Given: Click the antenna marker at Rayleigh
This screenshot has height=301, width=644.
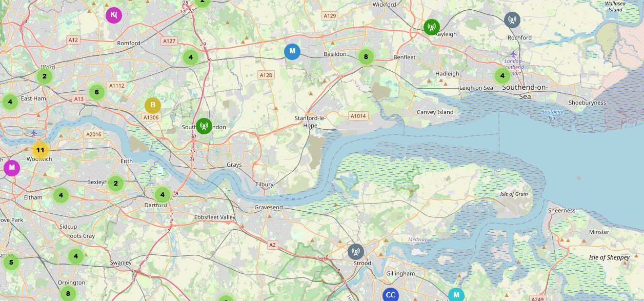Looking at the screenshot, I should (x=432, y=27).
